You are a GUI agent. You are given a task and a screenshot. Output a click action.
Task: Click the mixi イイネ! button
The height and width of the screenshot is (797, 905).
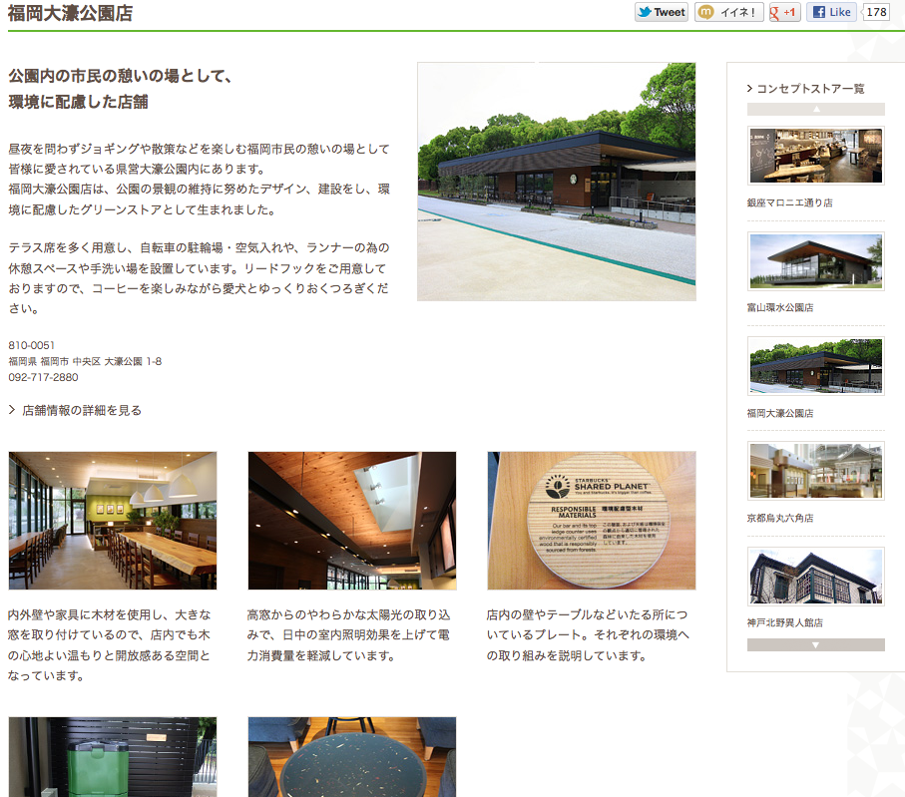tap(729, 12)
